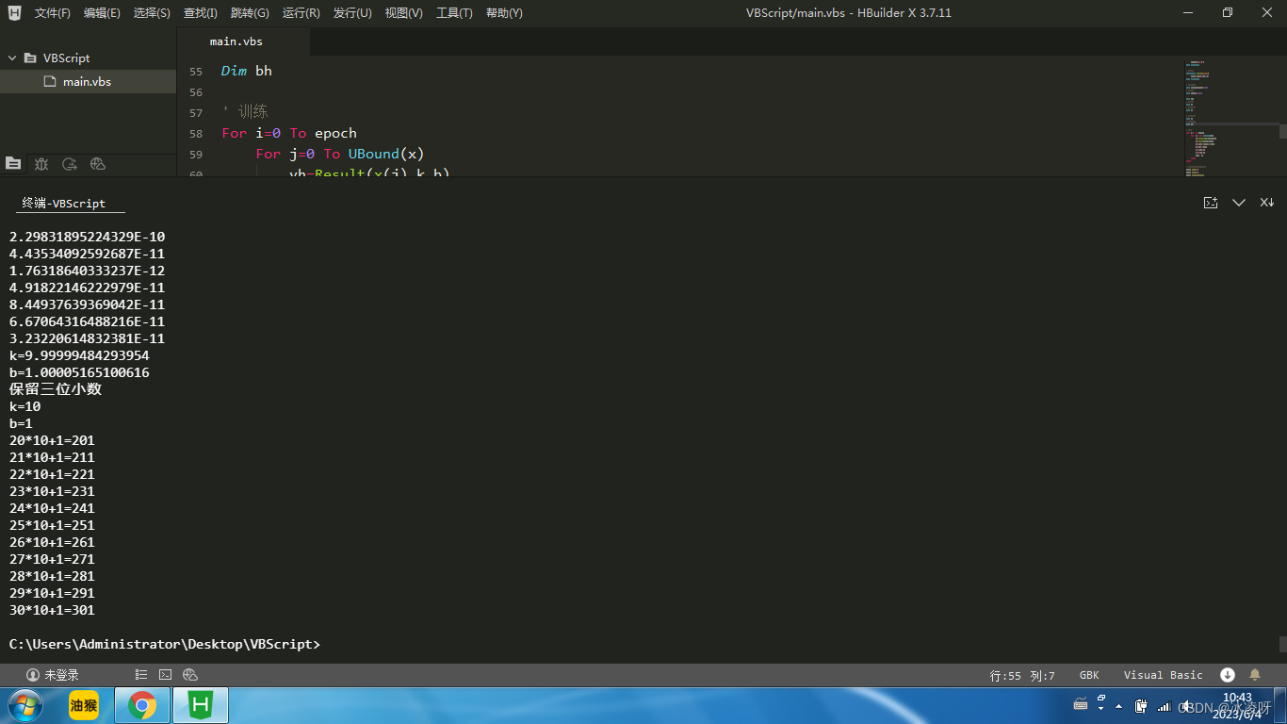Click the notification bell in the status bar
The height and width of the screenshot is (724, 1287).
(x=1255, y=674)
